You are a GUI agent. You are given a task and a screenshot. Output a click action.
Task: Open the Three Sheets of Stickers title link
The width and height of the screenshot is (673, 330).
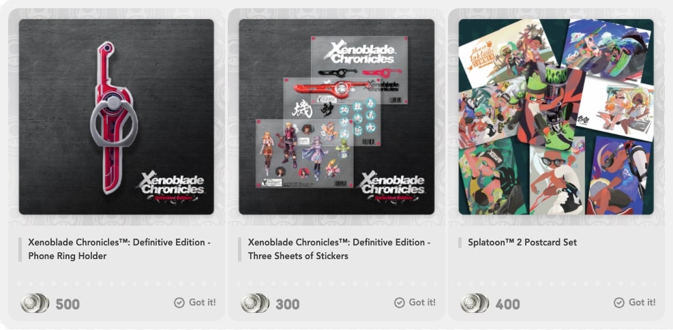[x=339, y=249]
